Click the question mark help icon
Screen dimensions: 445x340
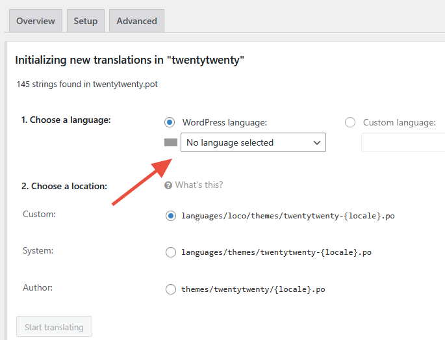168,185
